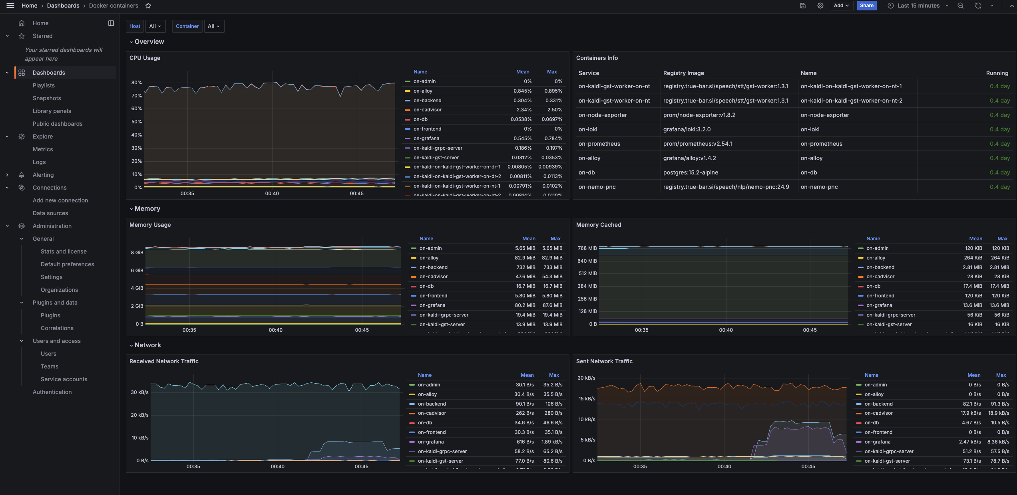The width and height of the screenshot is (1017, 495).
Task: Open the Last 15 minutes time picker
Action: pyautogui.click(x=918, y=6)
